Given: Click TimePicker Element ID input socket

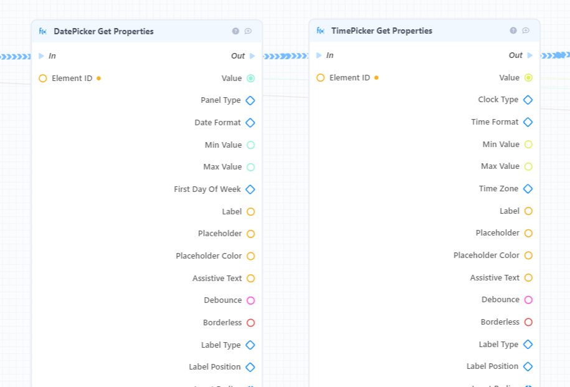Looking at the screenshot, I should (321, 77).
